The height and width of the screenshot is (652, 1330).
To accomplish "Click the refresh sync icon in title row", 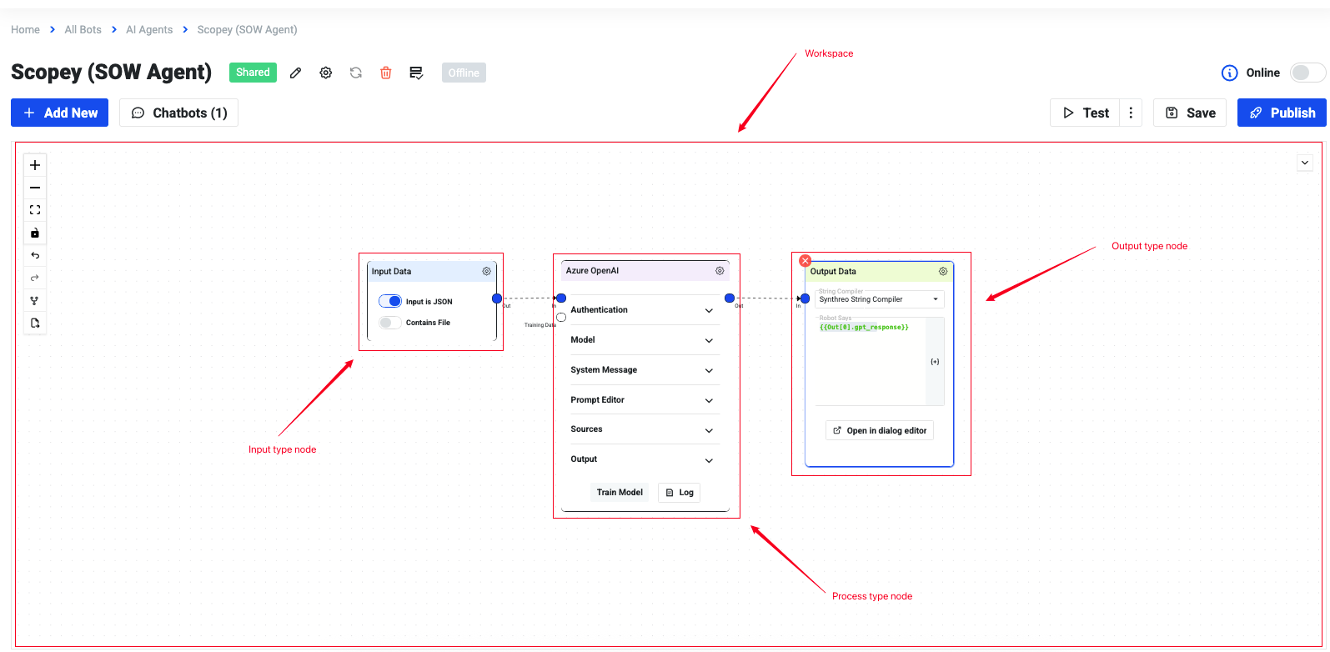I will [356, 73].
